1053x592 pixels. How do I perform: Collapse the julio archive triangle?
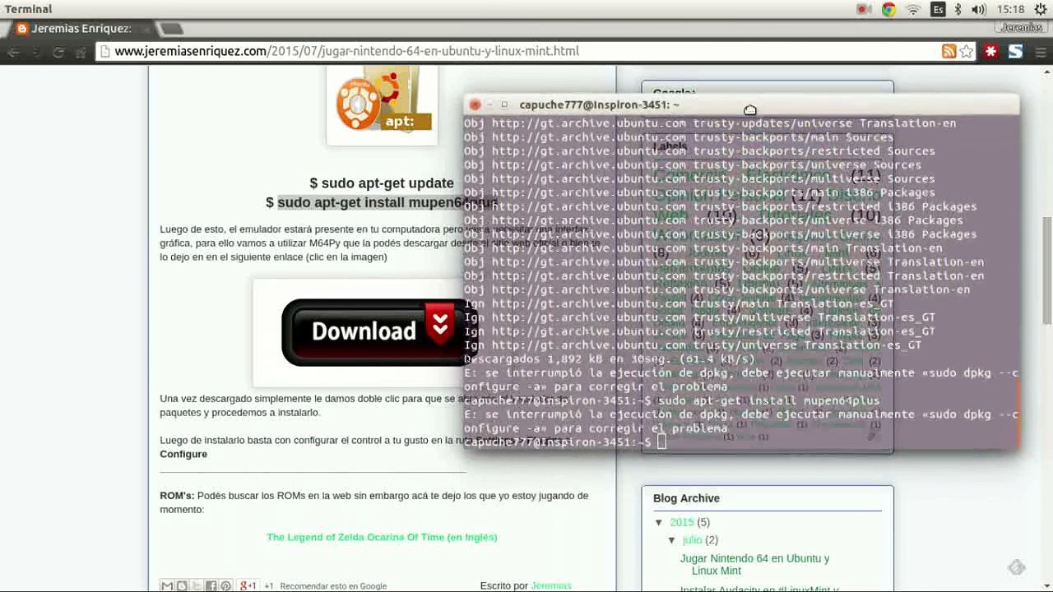pos(672,540)
